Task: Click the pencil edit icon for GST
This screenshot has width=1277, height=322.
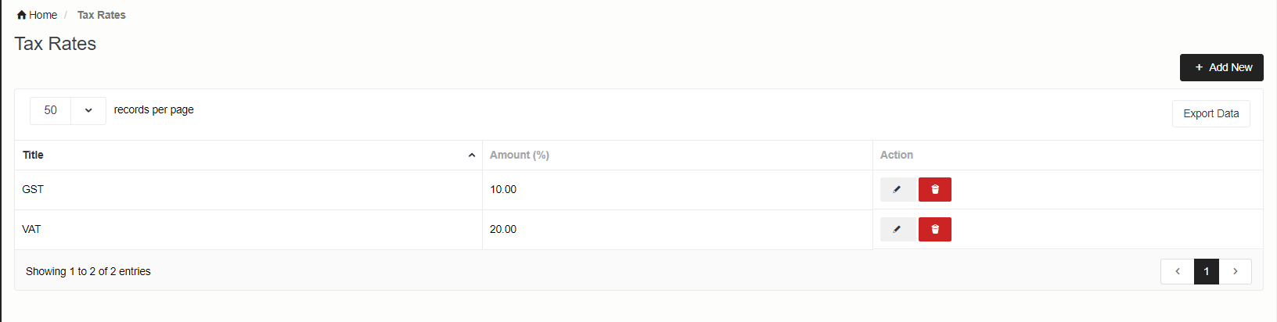Action: coord(897,189)
